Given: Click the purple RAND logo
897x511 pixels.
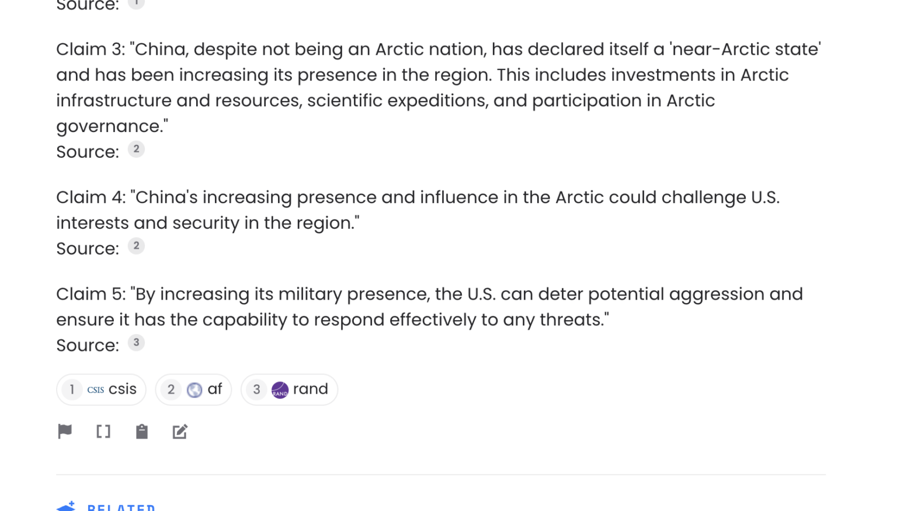Looking at the screenshot, I should 280,390.
